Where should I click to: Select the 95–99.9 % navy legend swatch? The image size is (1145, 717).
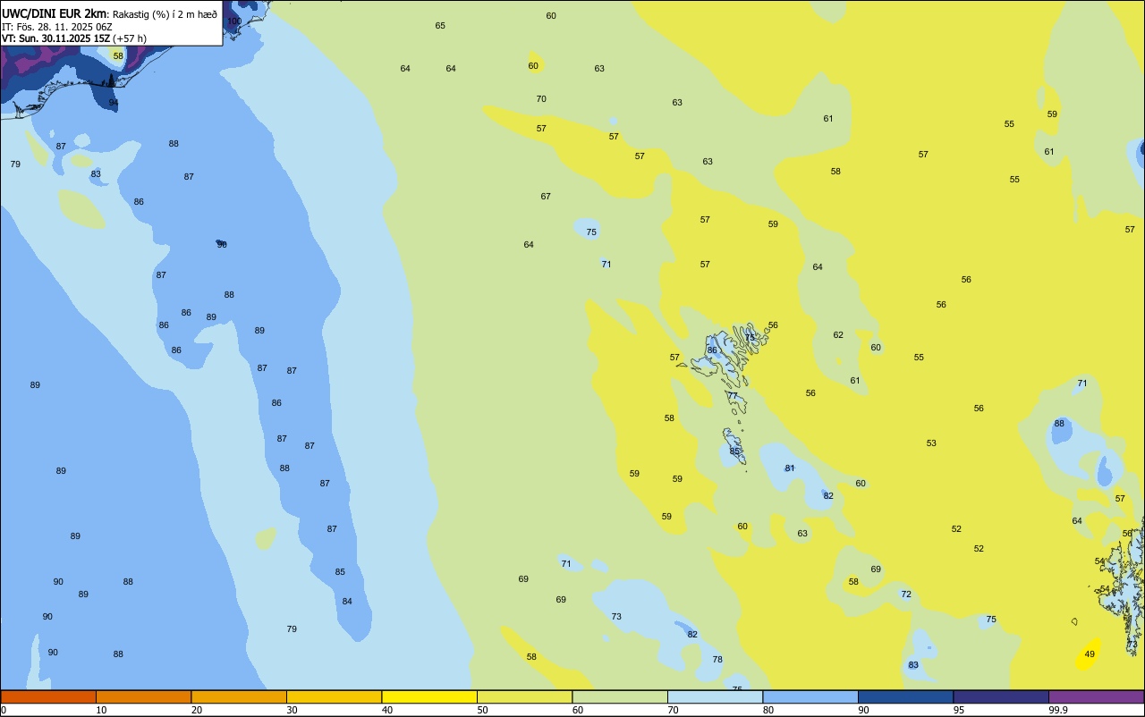coord(1001,696)
